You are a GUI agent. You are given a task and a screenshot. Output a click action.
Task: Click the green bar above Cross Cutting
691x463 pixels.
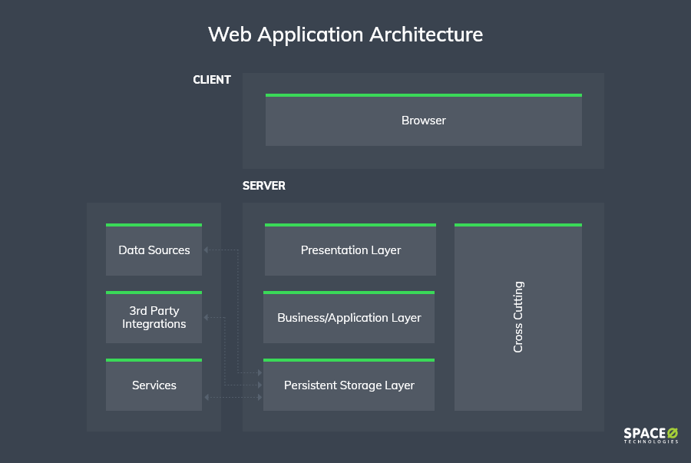point(518,225)
